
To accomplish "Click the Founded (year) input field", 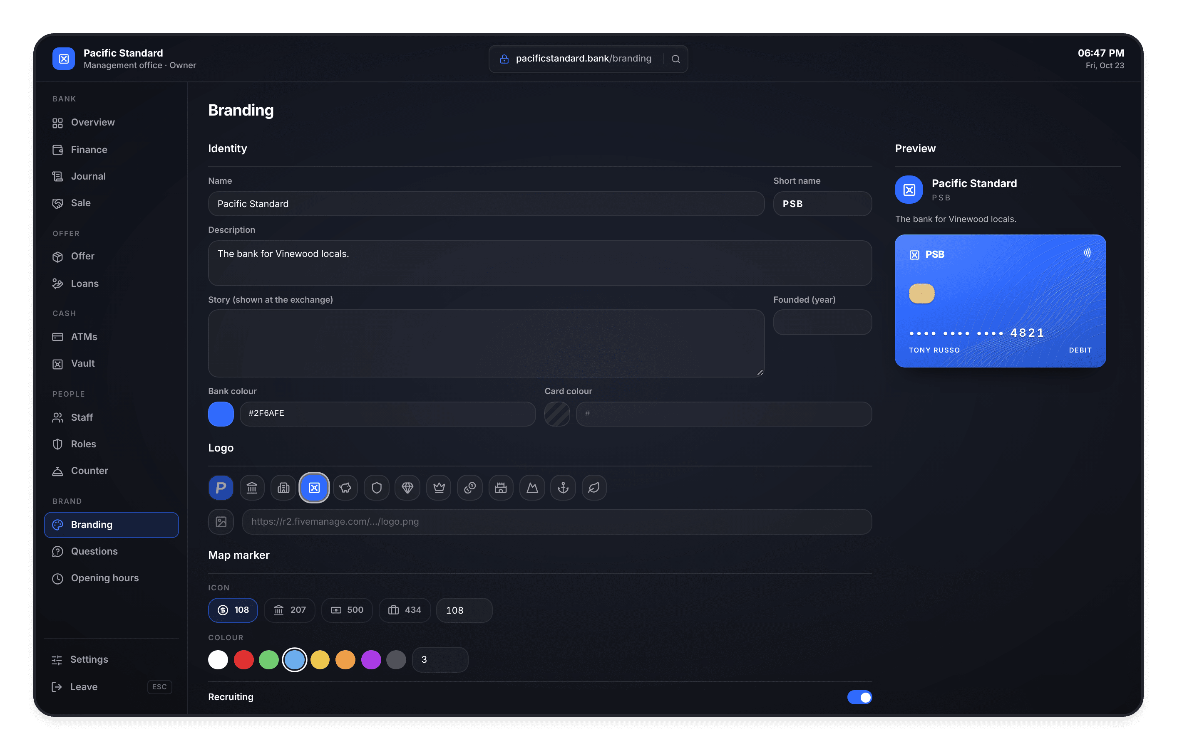I will tap(822, 322).
